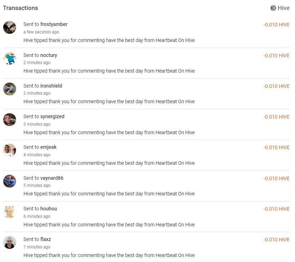Screen dimensions: 295x262
Task: Open the frostyamber username link
Action: (x=54, y=24)
